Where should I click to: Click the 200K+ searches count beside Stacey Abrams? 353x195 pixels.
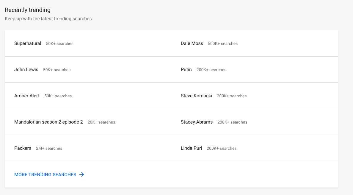(x=232, y=122)
